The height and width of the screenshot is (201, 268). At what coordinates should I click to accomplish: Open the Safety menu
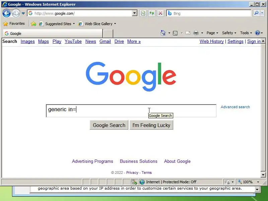(229, 33)
